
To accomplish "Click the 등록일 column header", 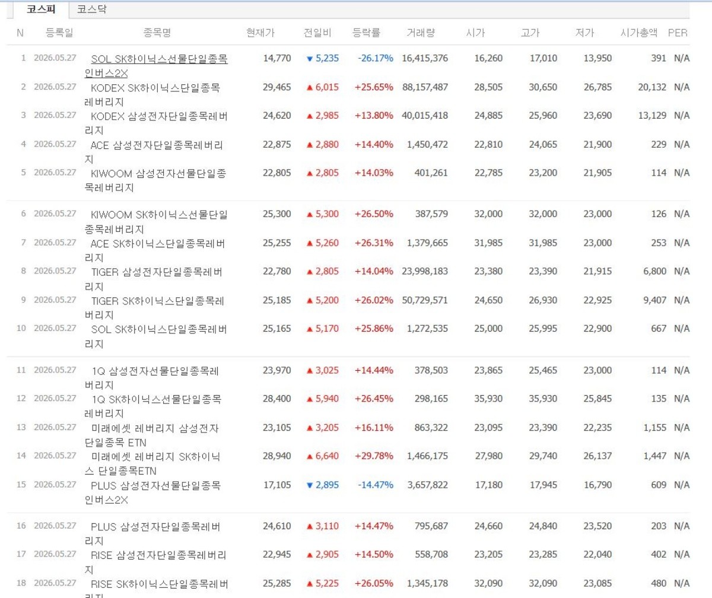I will (59, 33).
